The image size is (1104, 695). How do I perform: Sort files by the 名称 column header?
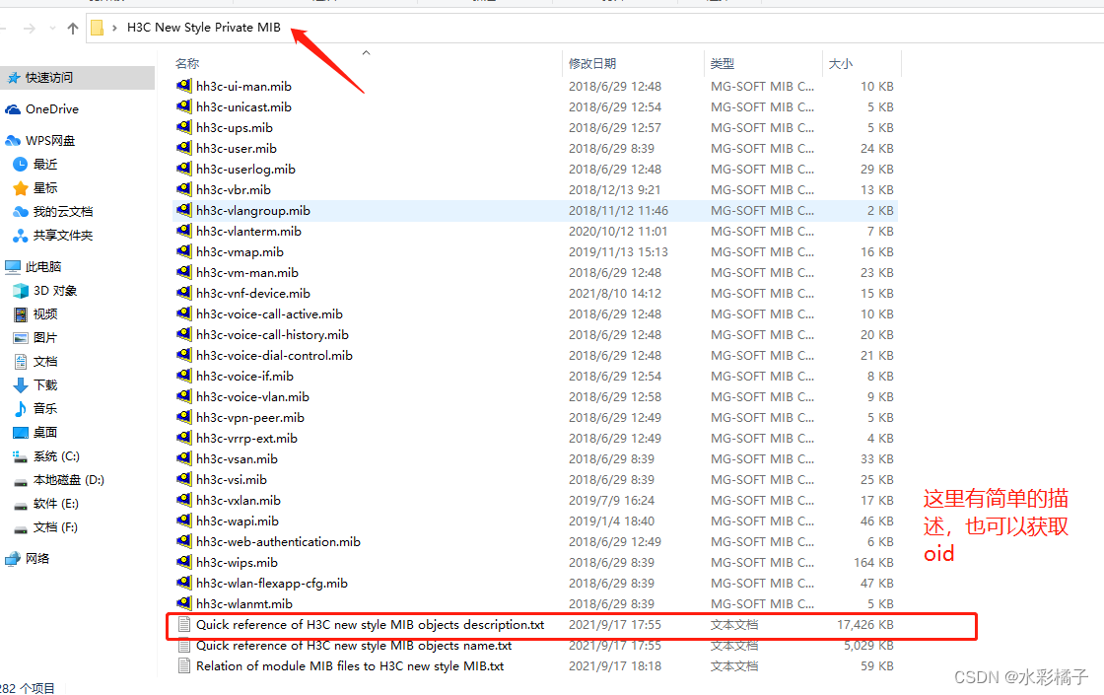pos(187,63)
